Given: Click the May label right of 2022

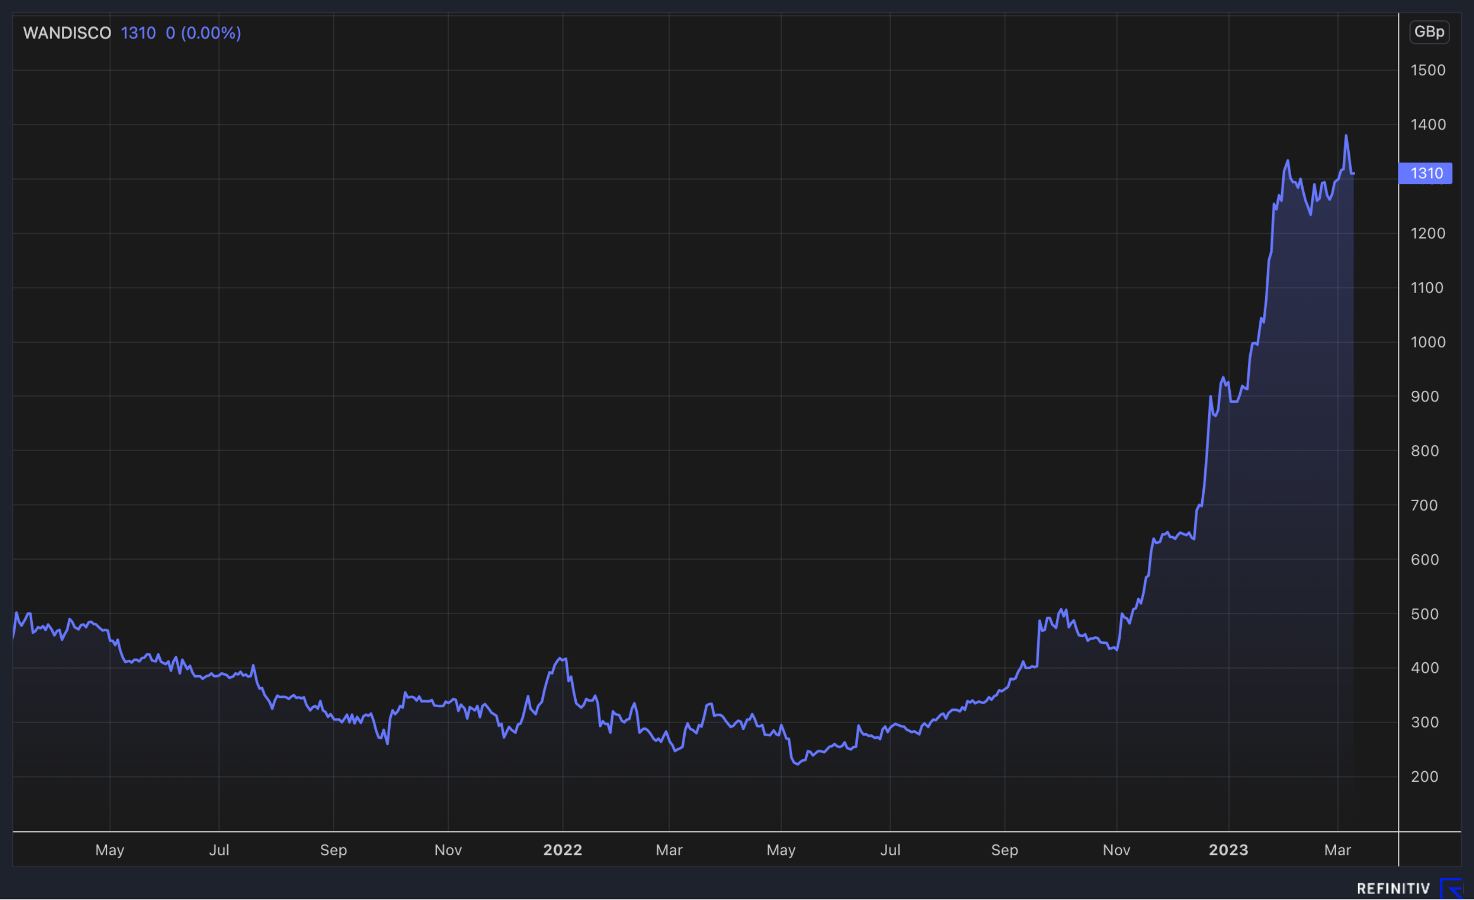Looking at the screenshot, I should (781, 850).
